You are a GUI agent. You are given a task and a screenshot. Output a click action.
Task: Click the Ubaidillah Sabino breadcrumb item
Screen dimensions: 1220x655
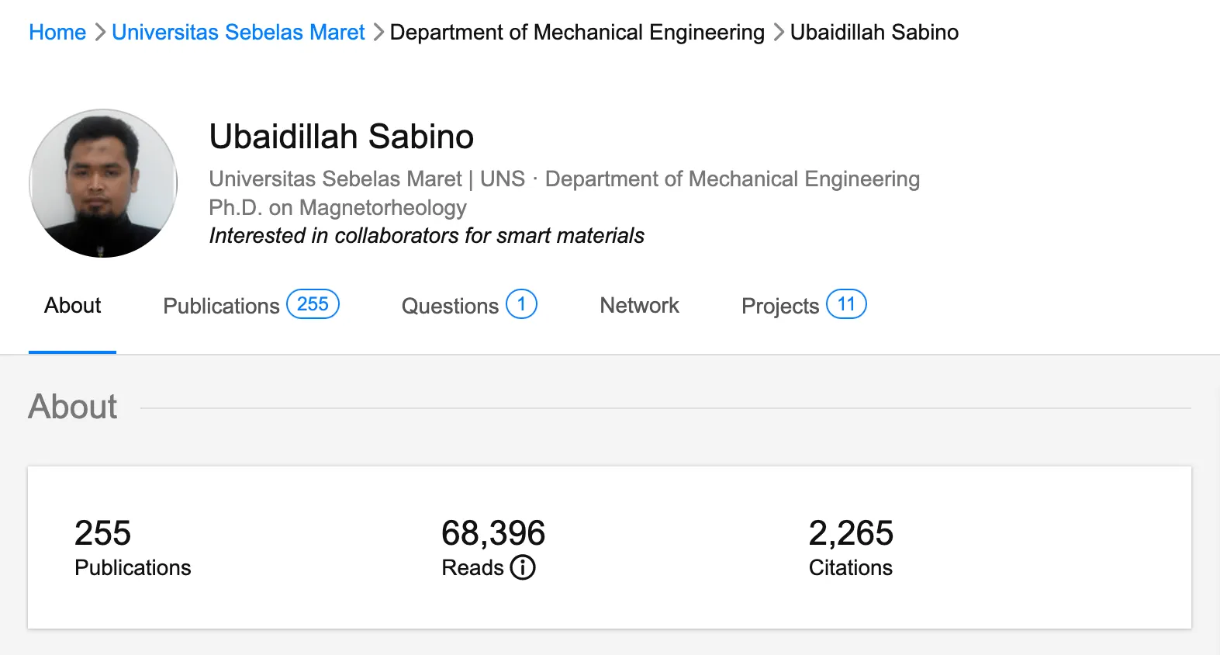[874, 33]
